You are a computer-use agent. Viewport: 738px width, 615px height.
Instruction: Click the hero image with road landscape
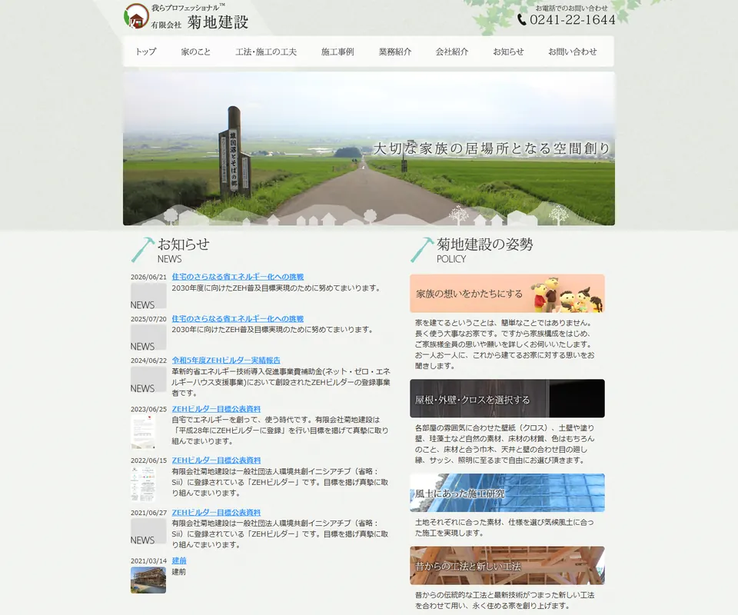click(x=369, y=148)
